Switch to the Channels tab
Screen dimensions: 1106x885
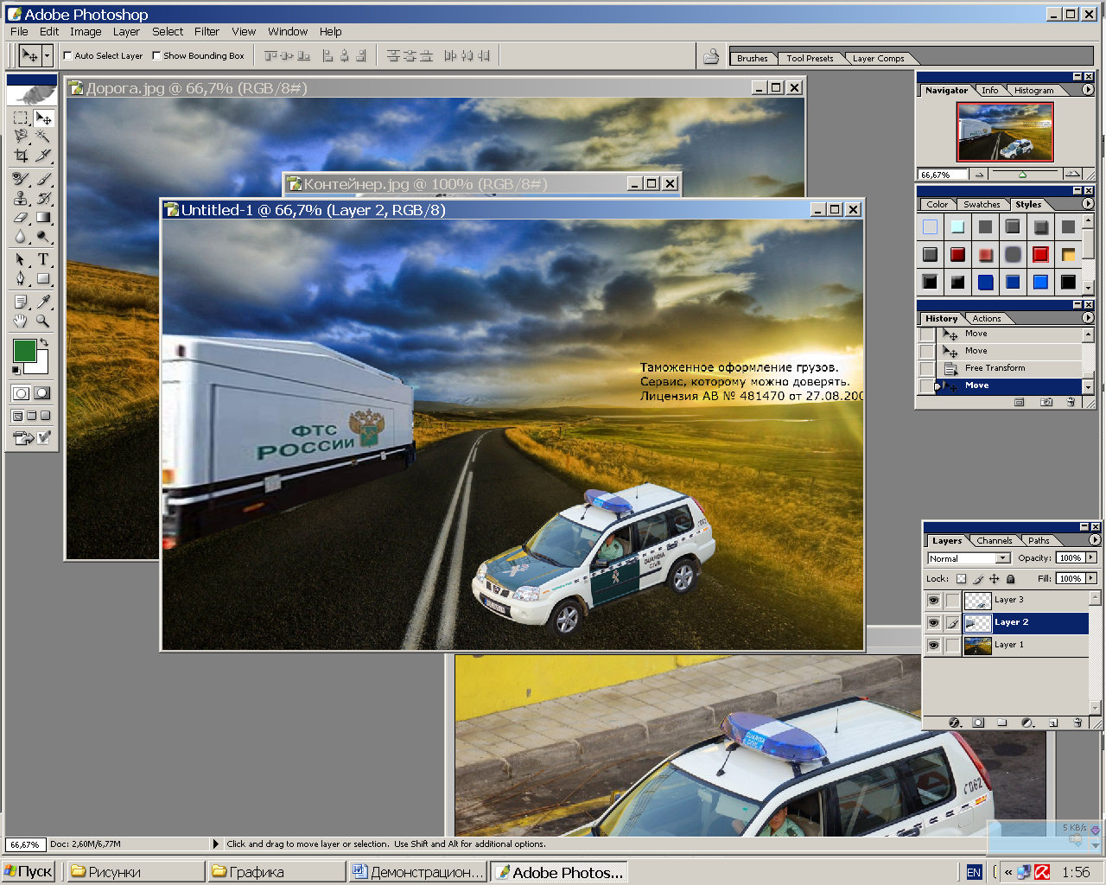995,541
